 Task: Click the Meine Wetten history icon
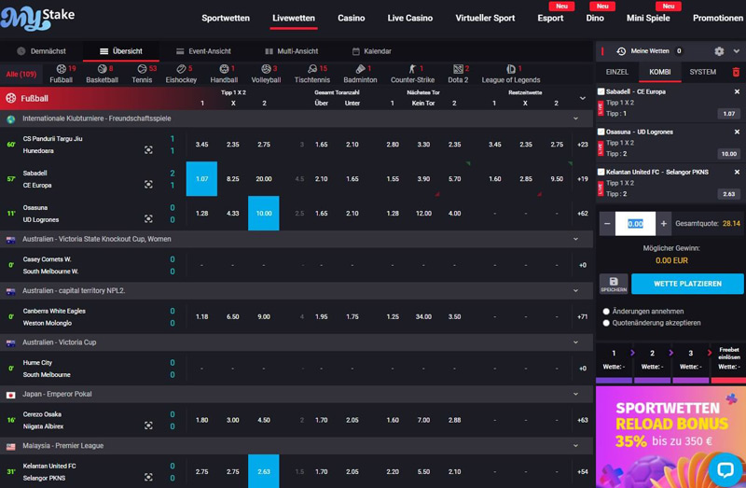(621, 51)
